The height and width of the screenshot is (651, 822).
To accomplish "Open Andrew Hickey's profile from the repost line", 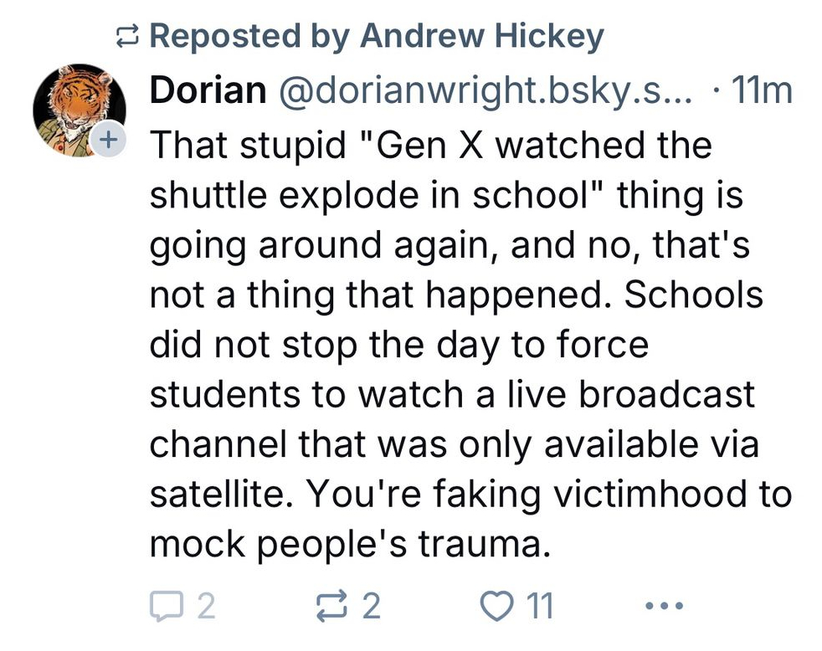I will point(481,37).
